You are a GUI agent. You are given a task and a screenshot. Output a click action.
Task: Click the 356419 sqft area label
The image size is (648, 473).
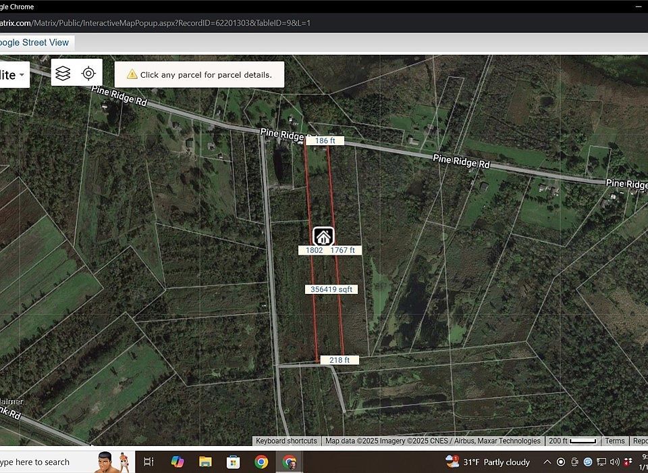tap(331, 289)
